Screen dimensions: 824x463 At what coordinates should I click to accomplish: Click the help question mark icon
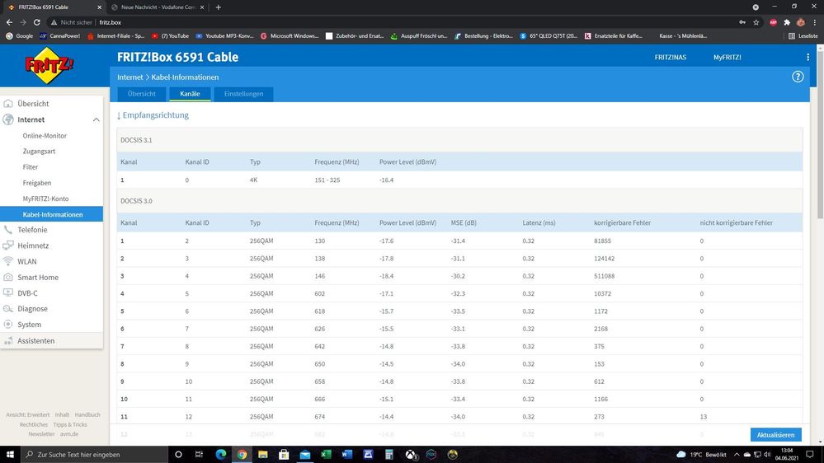click(x=798, y=77)
